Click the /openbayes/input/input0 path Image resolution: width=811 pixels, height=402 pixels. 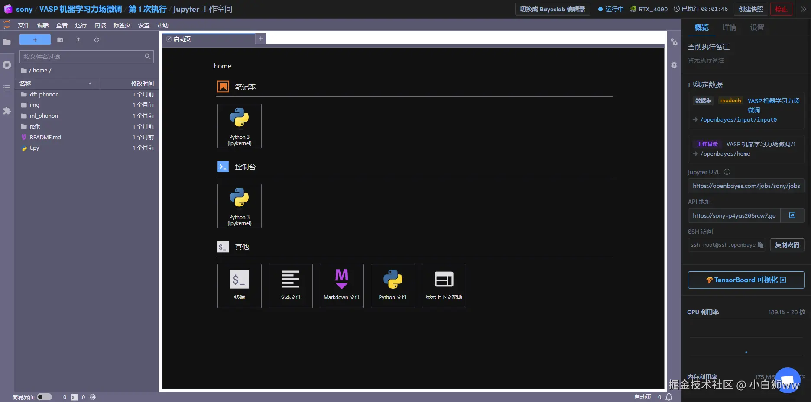pos(738,120)
